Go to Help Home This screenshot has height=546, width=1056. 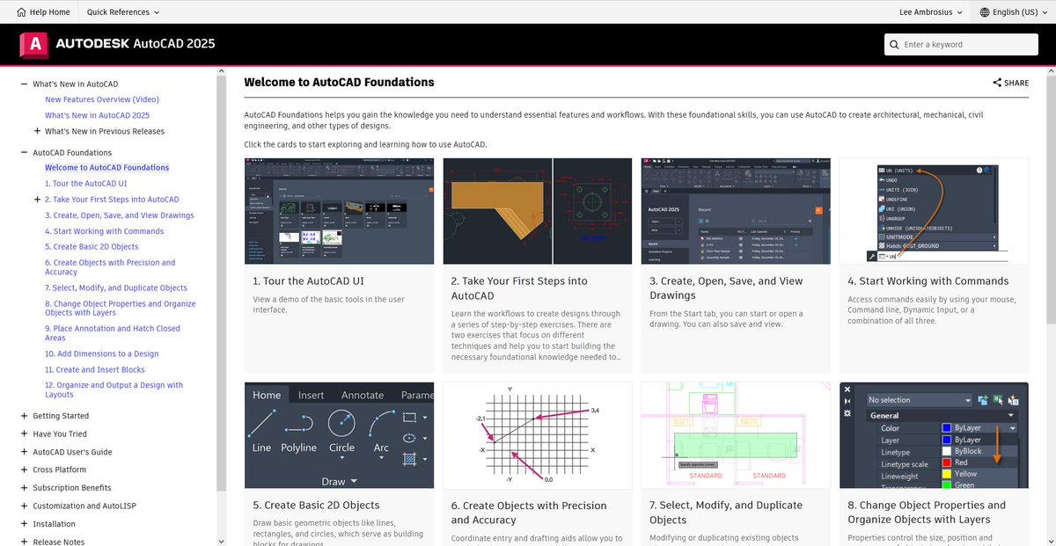(x=41, y=12)
